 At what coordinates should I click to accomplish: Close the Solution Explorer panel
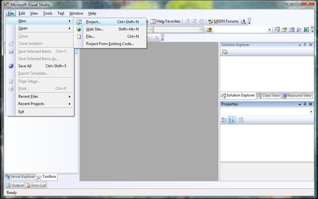(310, 45)
